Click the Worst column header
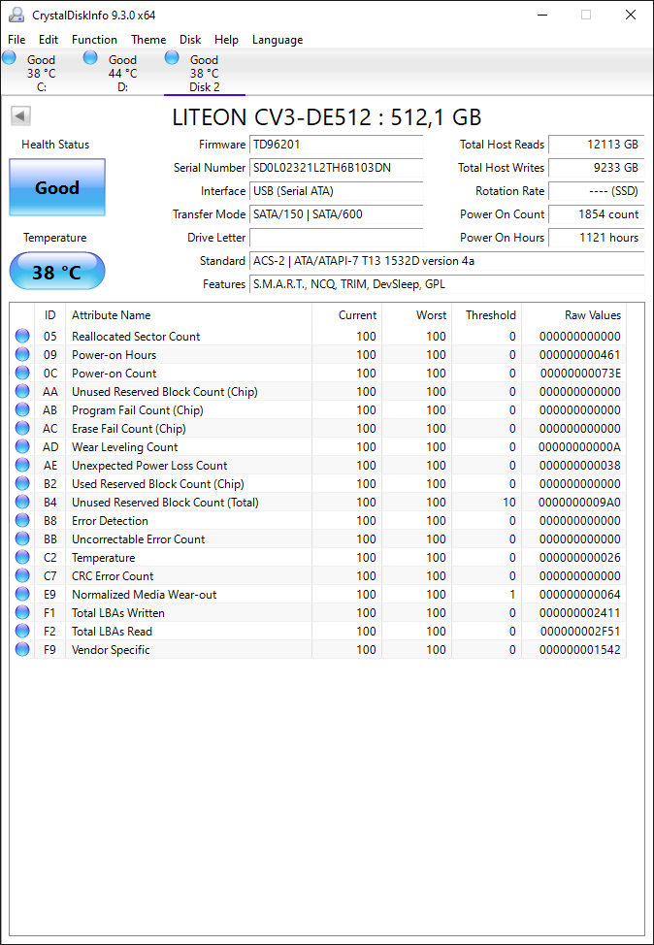 pos(417,315)
